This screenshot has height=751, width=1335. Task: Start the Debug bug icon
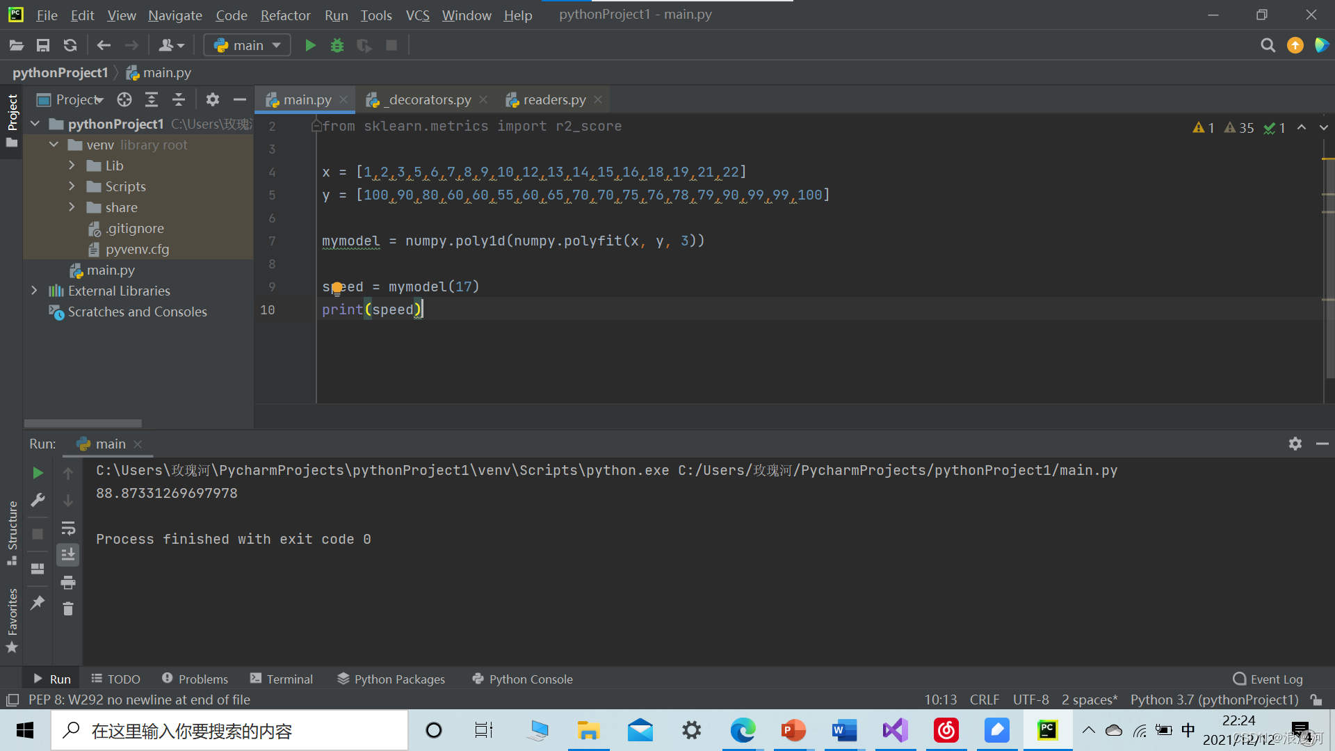(x=337, y=45)
